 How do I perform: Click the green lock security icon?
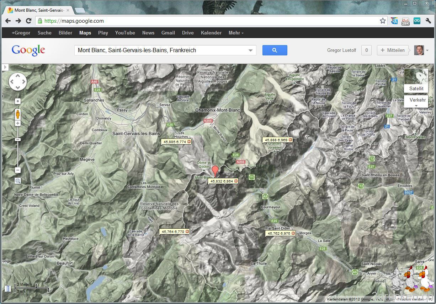40,21
